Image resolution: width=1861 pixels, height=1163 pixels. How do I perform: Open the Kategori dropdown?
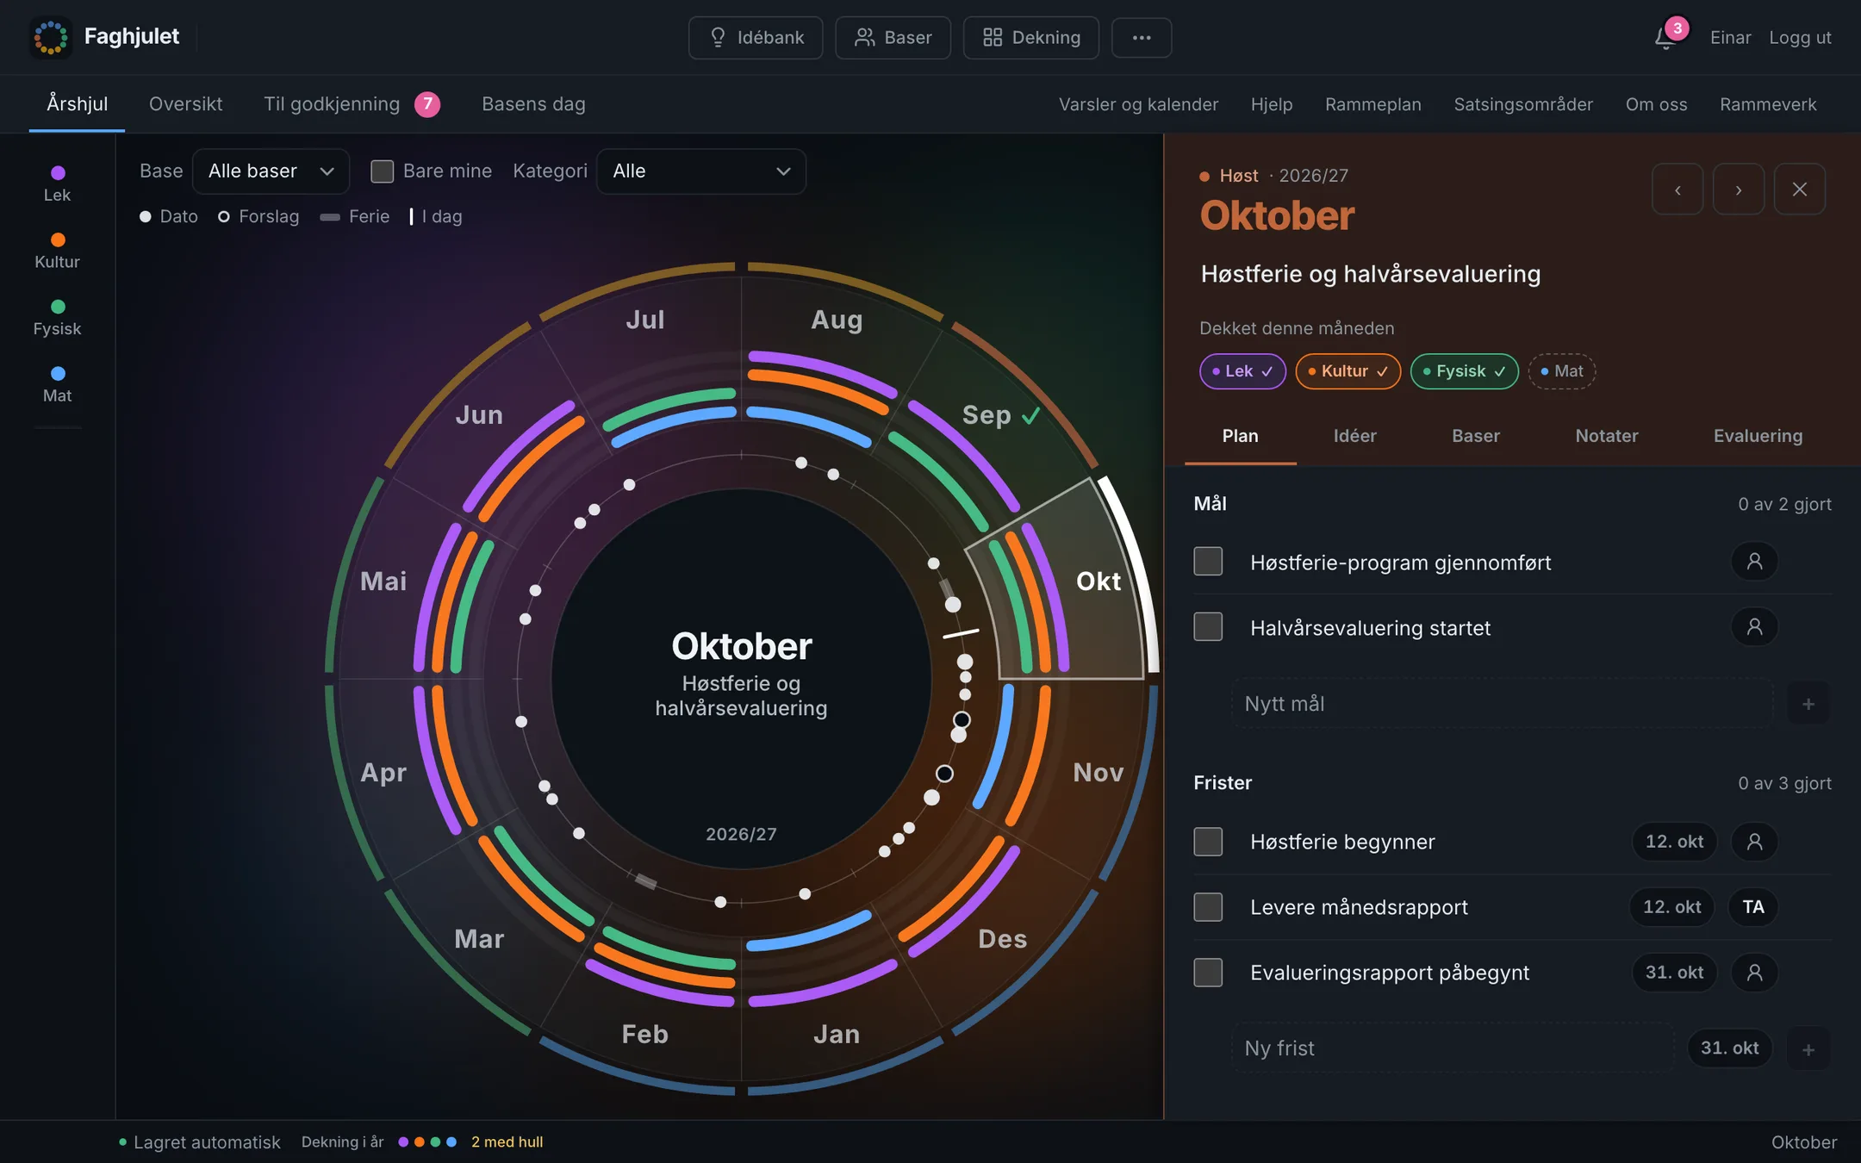click(700, 171)
